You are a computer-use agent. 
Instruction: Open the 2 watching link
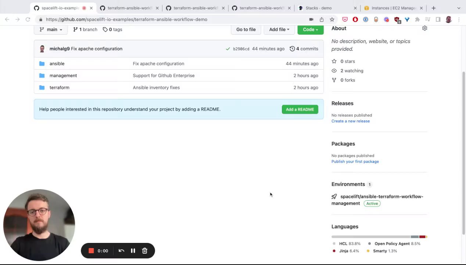348,71
